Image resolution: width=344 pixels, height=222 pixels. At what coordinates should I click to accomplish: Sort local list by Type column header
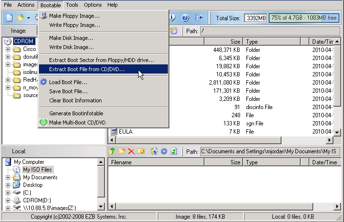[272, 162]
